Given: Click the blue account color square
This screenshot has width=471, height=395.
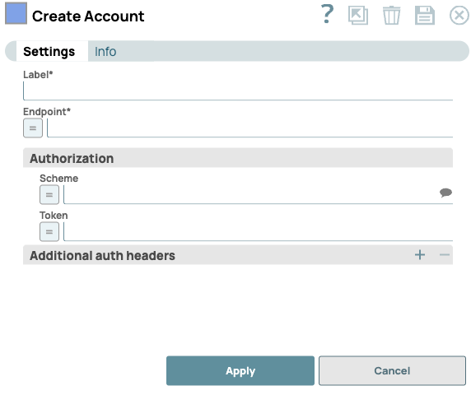Looking at the screenshot, I should [16, 13].
